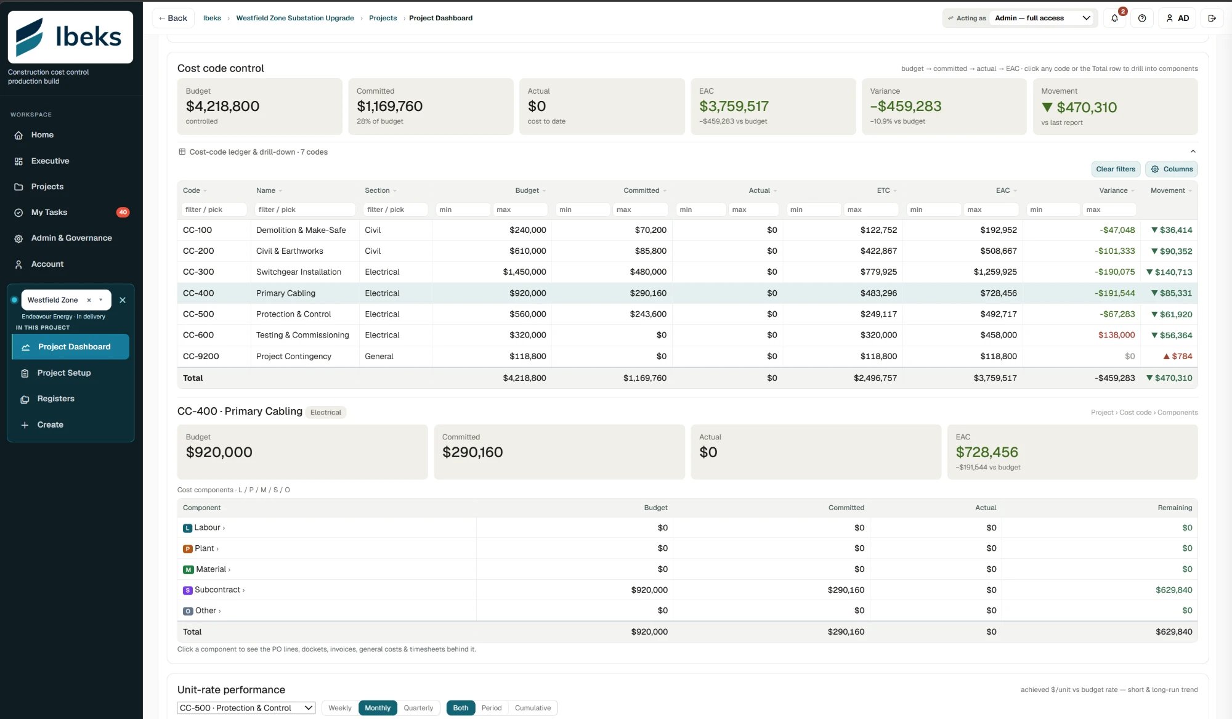Click the Ibeks logo
This screenshot has height=719, width=1232.
pos(70,37)
